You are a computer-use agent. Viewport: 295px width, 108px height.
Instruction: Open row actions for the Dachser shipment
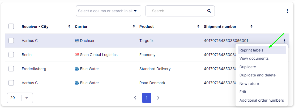[284, 41]
